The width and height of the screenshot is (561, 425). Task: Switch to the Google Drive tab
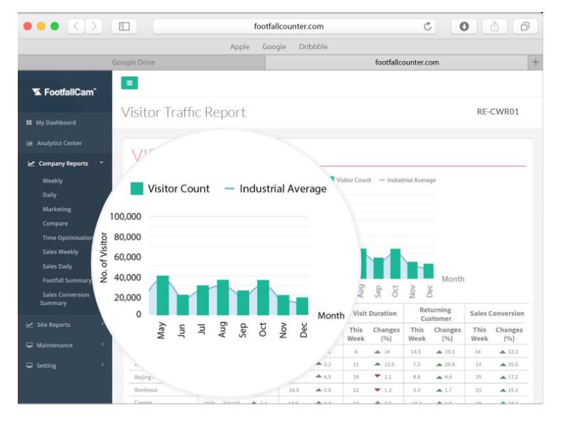pyautogui.click(x=134, y=63)
